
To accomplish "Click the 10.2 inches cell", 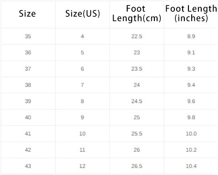I will [x=191, y=150].
